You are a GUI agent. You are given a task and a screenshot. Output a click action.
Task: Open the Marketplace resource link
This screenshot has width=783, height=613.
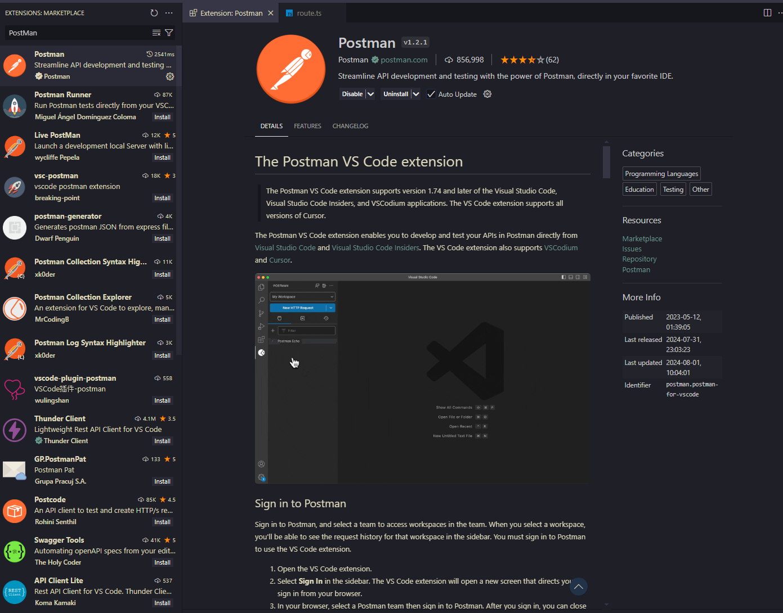(642, 238)
